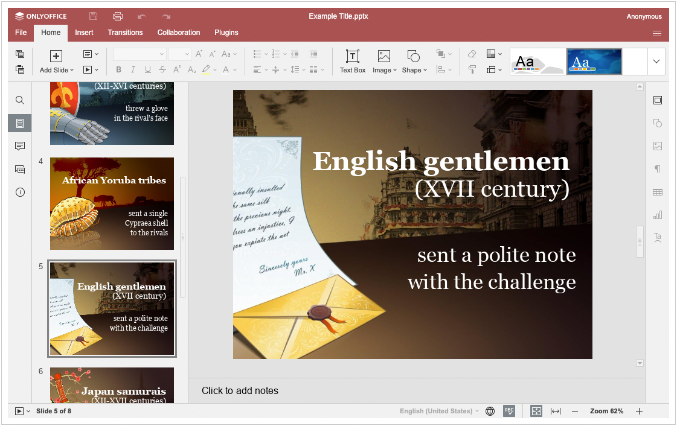The height and width of the screenshot is (426, 677).
Task: Switch to the Insert tab
Action: (84, 33)
